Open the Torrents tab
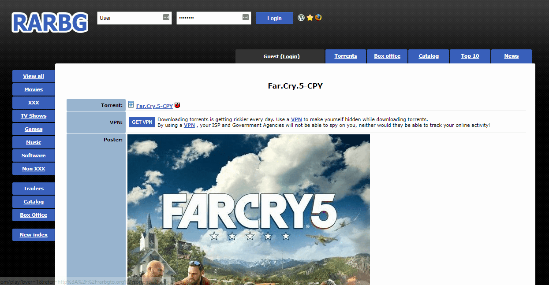Screen dimensions: 549x285 [346, 56]
